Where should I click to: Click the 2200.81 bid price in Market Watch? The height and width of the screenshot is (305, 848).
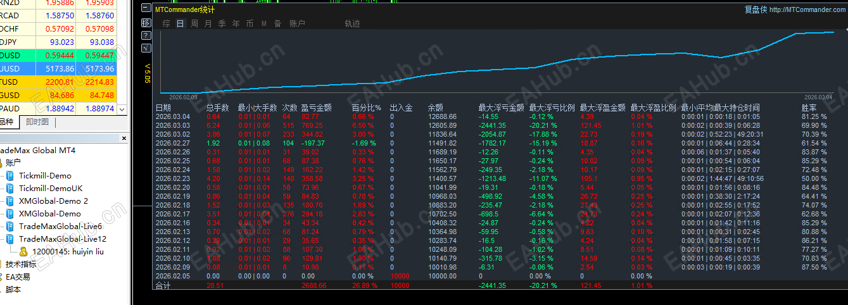click(x=60, y=82)
